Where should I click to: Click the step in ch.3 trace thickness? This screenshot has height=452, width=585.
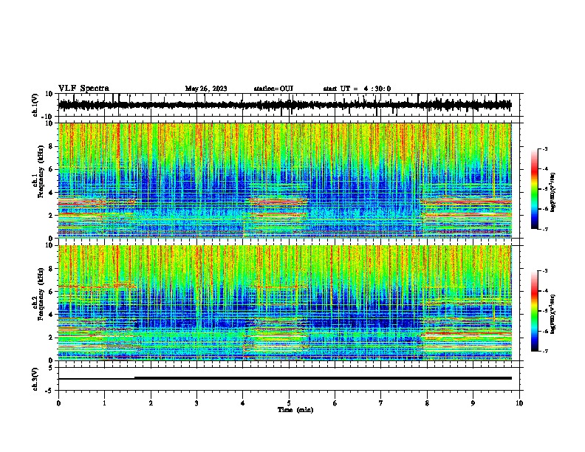click(x=134, y=378)
